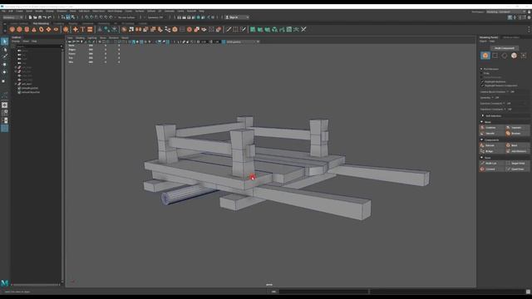Click the first green UV shelf icon
This screenshot has width=532, height=299.
[x=253, y=30]
